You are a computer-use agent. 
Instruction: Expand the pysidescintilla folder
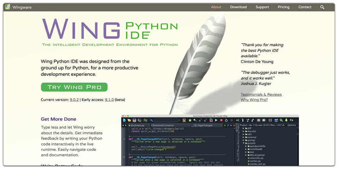coord(246,146)
